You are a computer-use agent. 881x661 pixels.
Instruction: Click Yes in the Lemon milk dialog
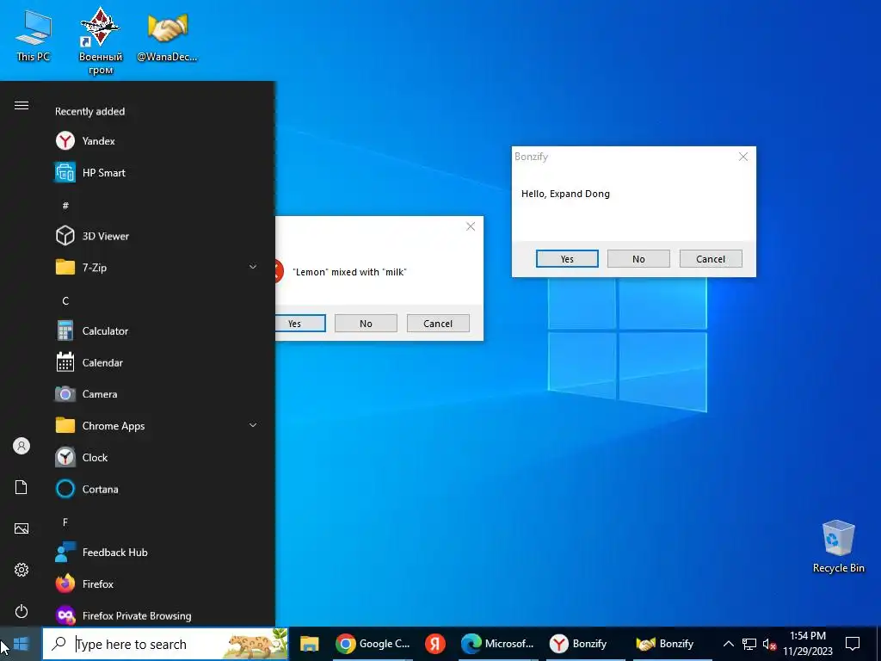tap(300, 324)
